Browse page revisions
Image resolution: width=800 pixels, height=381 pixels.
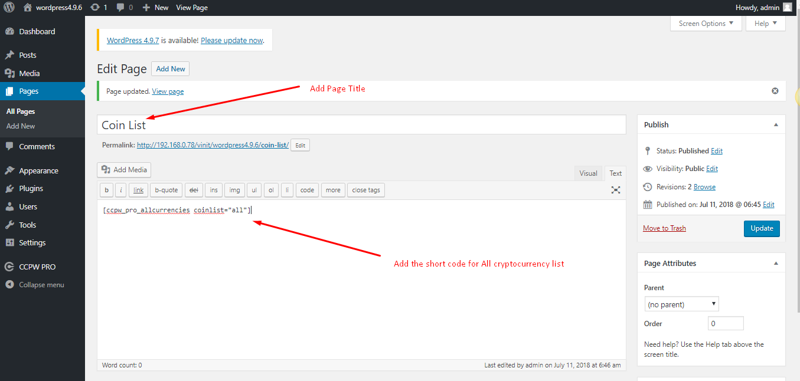point(704,187)
